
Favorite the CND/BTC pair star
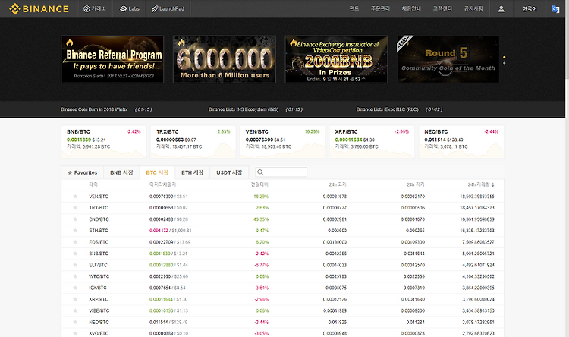(75, 219)
